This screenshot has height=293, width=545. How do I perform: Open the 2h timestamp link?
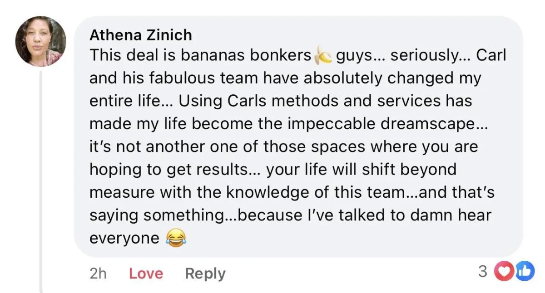pos(98,273)
